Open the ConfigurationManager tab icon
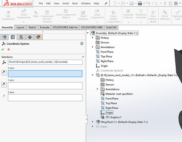Image resolution: width=182 pixels, height=142 pixels. point(21,37)
